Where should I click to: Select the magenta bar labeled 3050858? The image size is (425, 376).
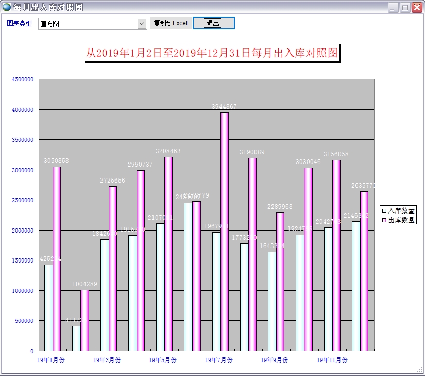[x=57, y=258]
